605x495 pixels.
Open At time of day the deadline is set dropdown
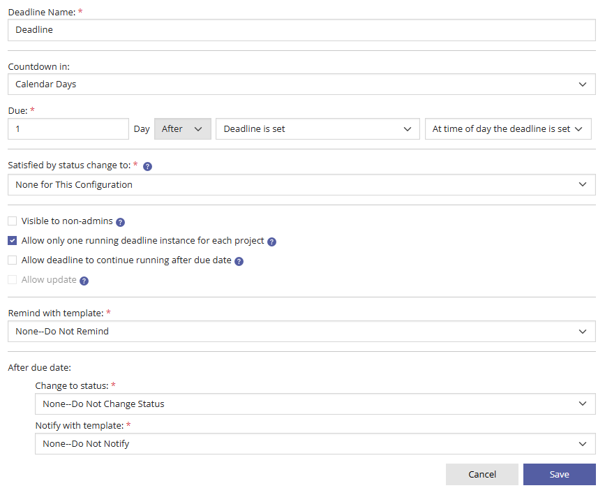(508, 128)
